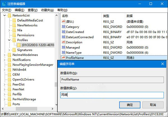Select the Signatures folder icon
168x117 pixels.
point(14,50)
